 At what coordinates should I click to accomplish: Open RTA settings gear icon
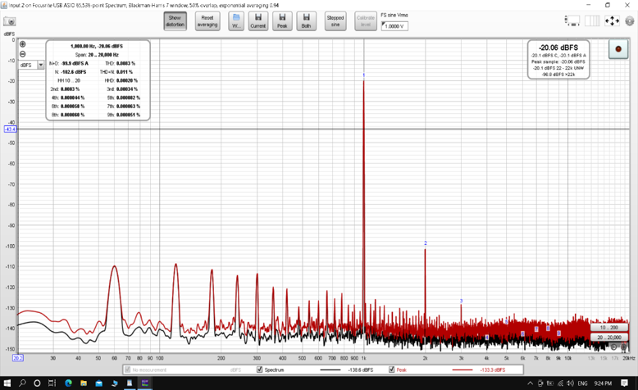[630, 20]
